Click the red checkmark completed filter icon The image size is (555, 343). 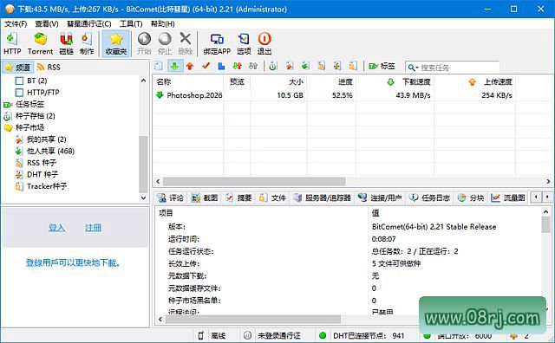[206, 66]
